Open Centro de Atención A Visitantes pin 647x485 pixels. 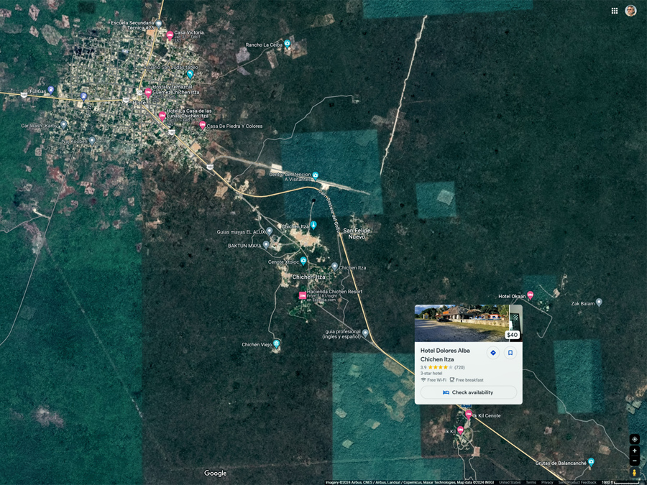tap(316, 176)
